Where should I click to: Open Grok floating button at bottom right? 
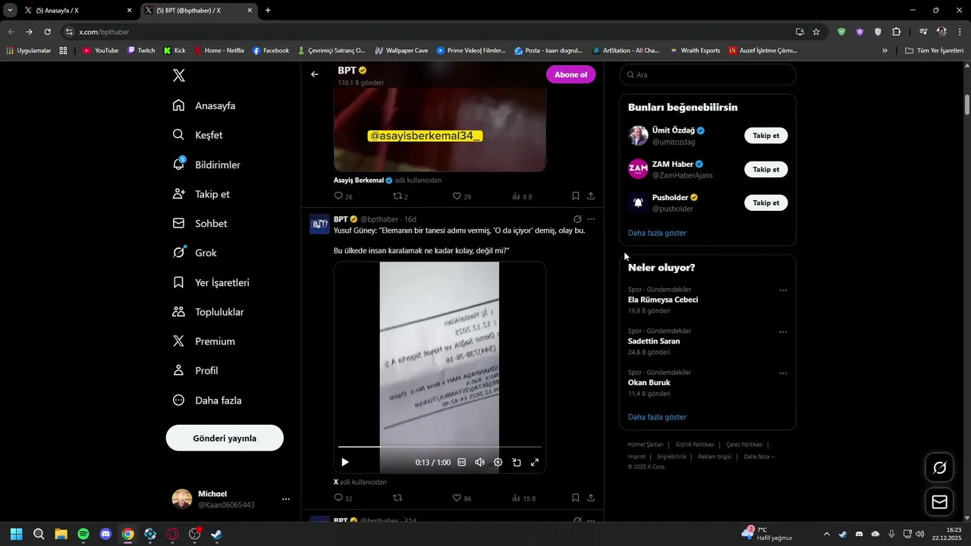(939, 468)
